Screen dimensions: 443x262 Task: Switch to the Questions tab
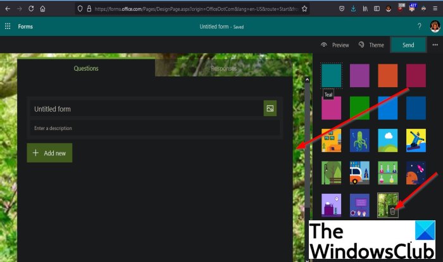86,68
